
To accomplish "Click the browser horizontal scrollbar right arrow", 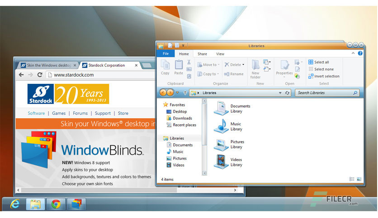I will (235, 190).
